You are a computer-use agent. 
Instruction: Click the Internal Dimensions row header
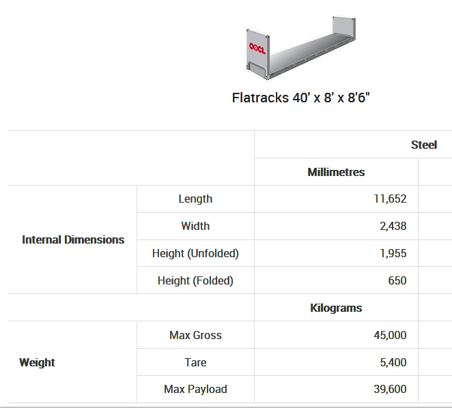(x=73, y=239)
